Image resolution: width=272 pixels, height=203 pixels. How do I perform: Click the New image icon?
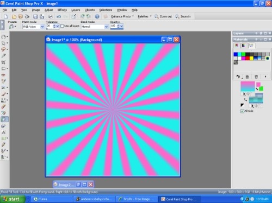coord(6,16)
